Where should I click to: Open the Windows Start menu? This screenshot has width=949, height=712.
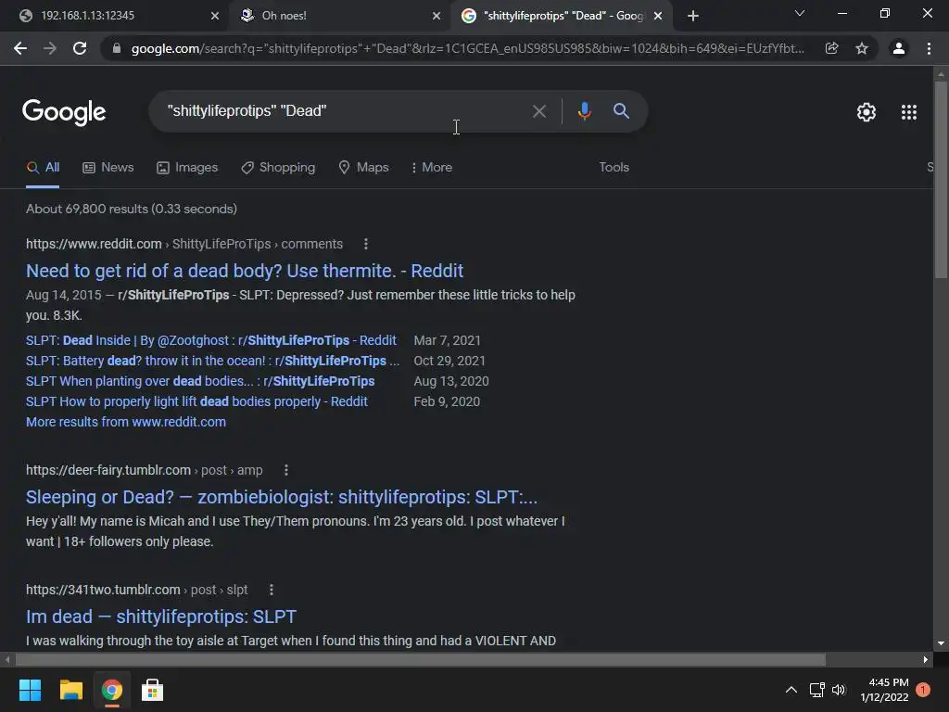30,690
